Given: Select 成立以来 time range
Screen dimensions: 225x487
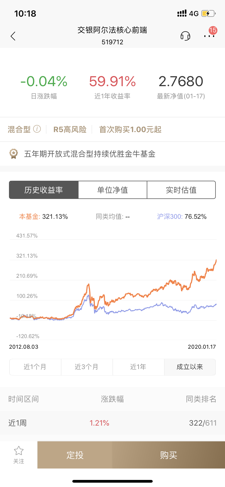Looking at the screenshot, I should (x=190, y=367).
